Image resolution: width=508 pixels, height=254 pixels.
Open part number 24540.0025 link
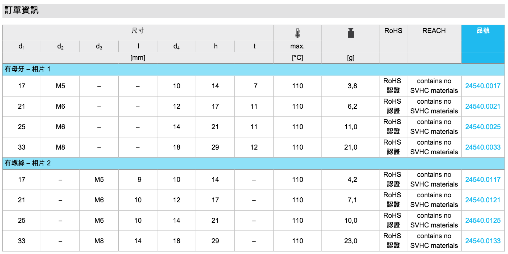[x=482, y=127]
